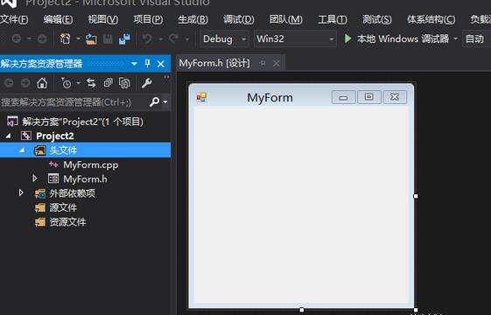Open the 项目(P) menu
The height and width of the screenshot is (315, 491).
pos(148,19)
